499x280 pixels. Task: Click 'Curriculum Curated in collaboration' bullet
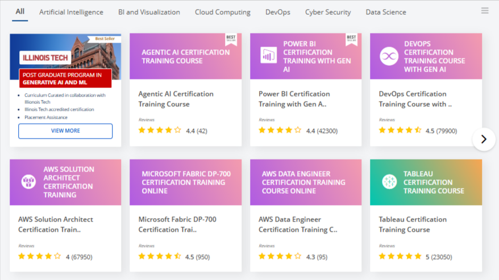click(65, 98)
